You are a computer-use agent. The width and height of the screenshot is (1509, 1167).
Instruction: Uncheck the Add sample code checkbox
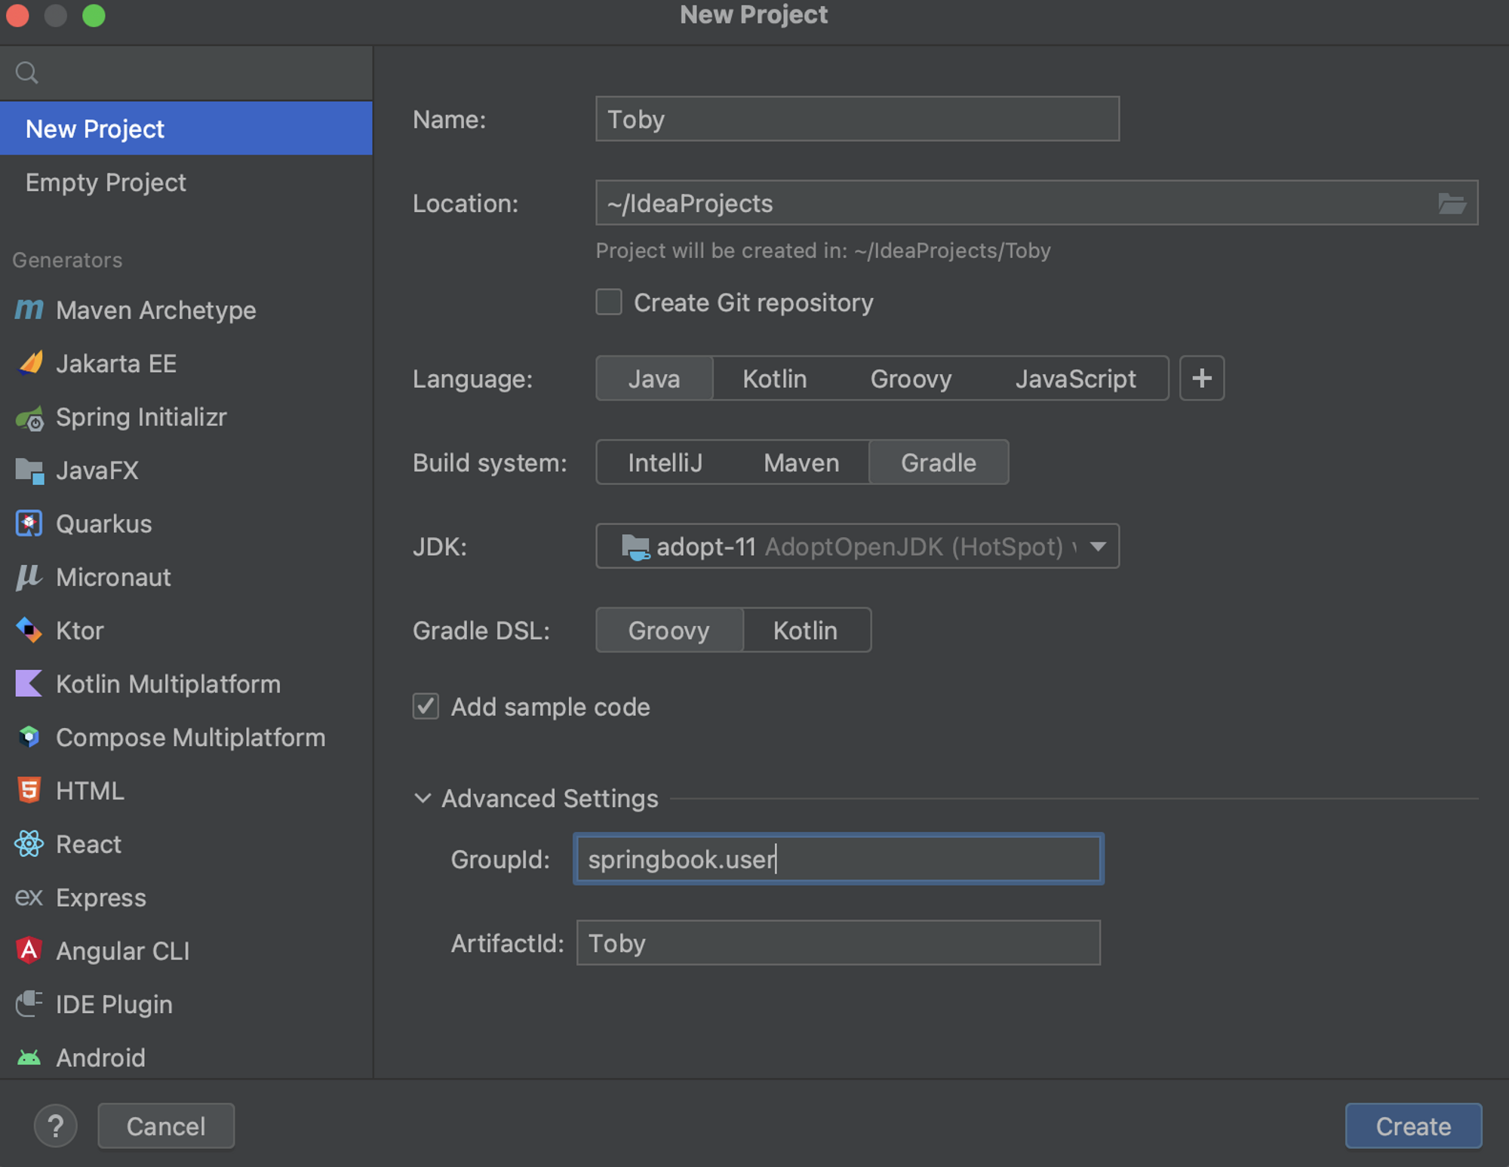coord(426,707)
